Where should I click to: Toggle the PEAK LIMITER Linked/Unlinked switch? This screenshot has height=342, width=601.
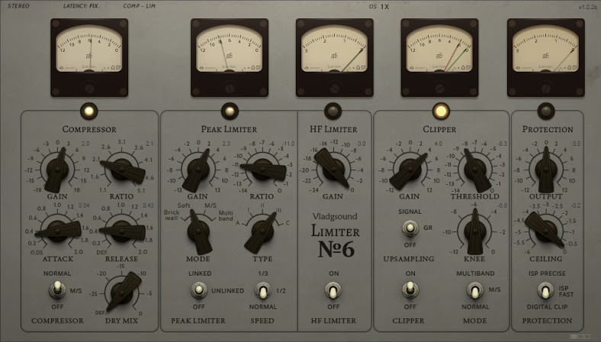click(198, 291)
